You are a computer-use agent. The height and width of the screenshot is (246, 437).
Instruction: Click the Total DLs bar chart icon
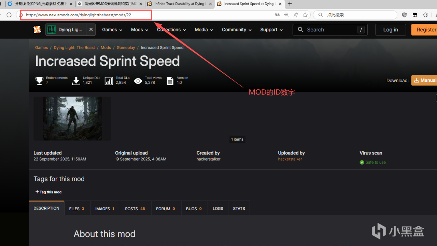(x=109, y=81)
